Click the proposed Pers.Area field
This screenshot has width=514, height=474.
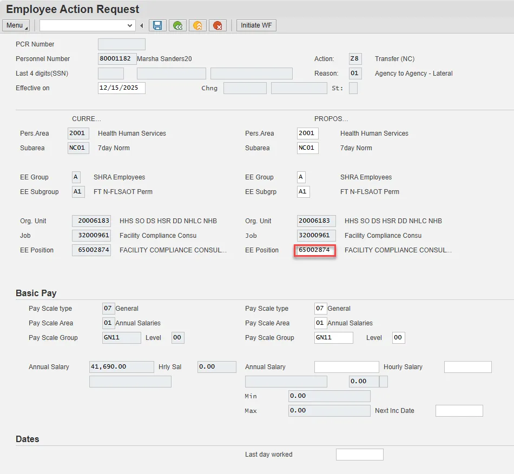pyautogui.click(x=307, y=133)
